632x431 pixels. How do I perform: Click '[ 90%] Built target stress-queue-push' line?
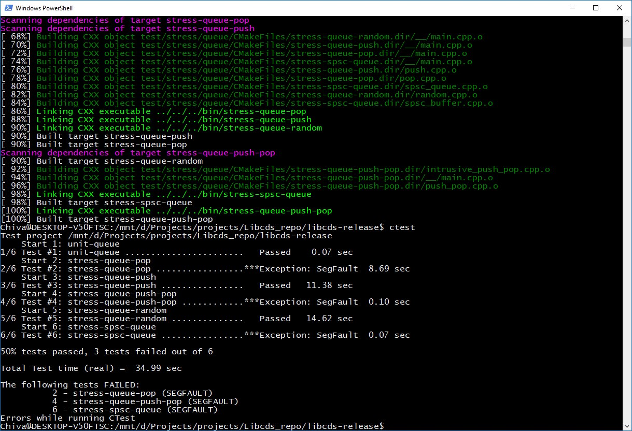[x=96, y=136]
